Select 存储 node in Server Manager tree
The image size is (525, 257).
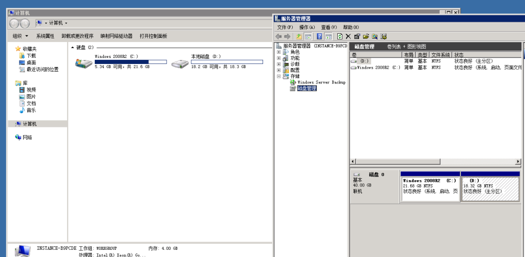[x=295, y=76]
